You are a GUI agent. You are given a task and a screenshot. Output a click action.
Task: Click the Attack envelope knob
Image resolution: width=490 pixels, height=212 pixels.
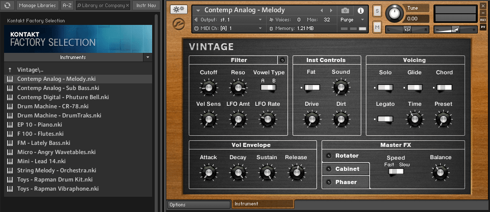208,172
